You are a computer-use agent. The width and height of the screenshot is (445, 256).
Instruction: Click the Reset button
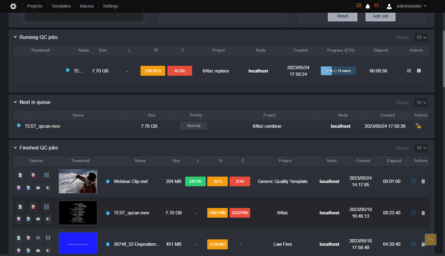[x=343, y=16]
